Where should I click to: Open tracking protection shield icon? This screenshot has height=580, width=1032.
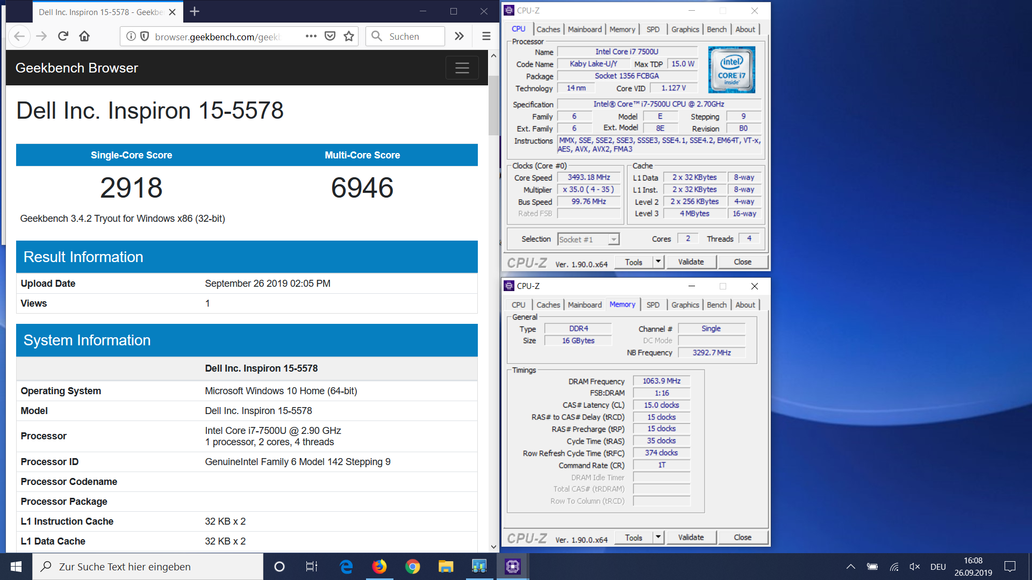(x=144, y=36)
